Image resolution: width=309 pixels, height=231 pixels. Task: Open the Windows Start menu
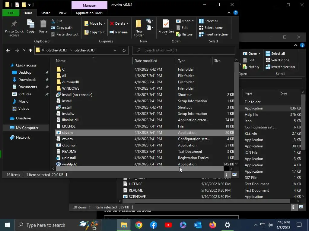tap(7, 225)
